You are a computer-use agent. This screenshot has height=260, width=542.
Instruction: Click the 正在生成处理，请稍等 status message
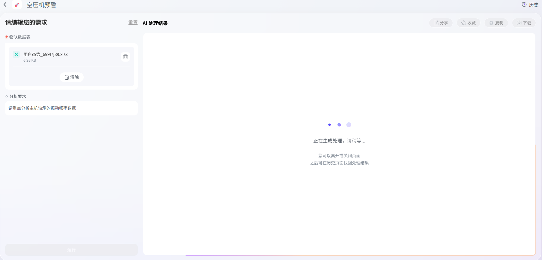pos(339,141)
